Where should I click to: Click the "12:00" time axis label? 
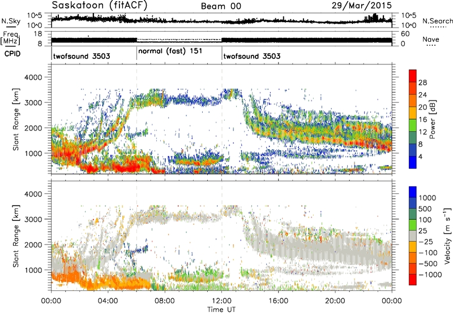point(221,301)
